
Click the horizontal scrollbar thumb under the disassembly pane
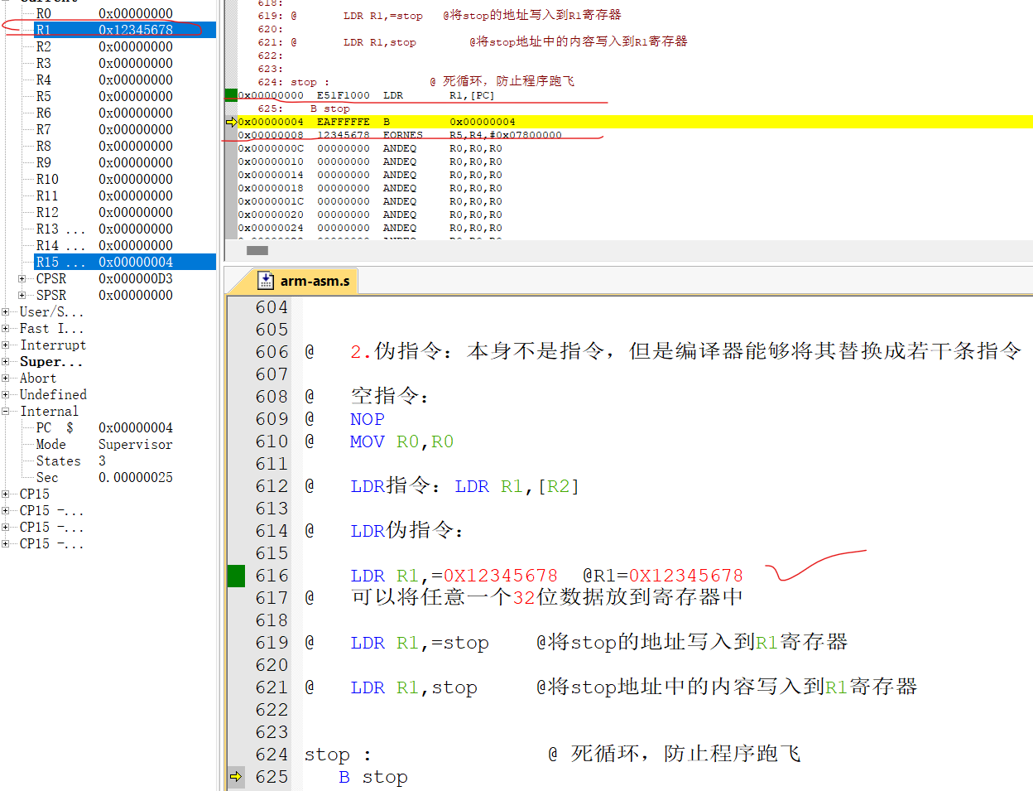tap(257, 250)
